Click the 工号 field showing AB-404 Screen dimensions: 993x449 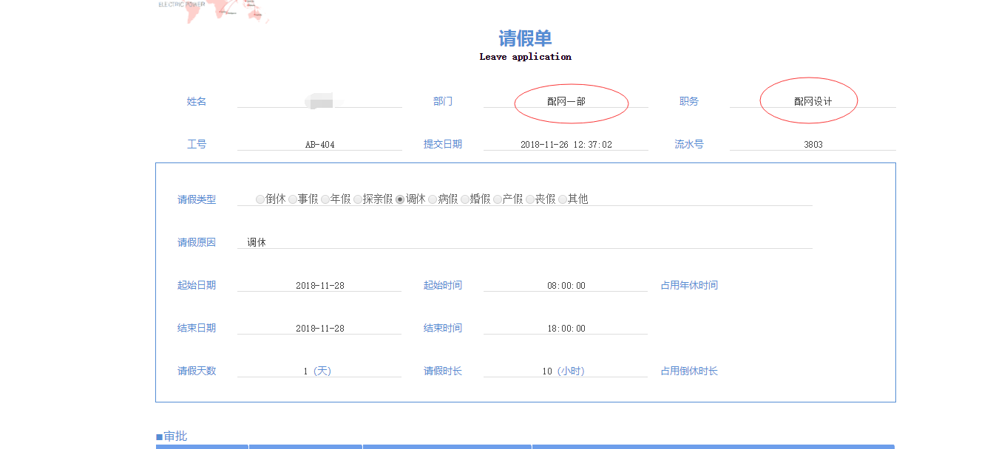click(319, 145)
